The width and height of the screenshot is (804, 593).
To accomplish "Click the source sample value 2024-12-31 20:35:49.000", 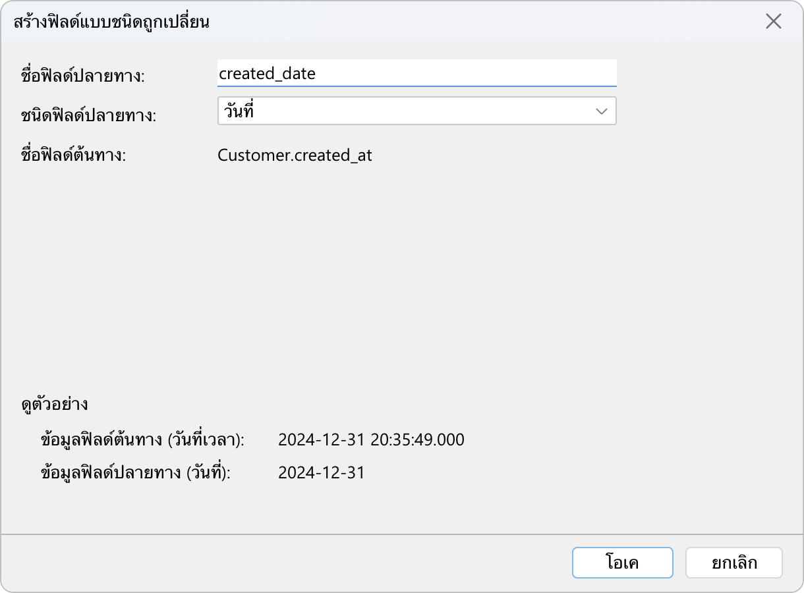I will [371, 439].
